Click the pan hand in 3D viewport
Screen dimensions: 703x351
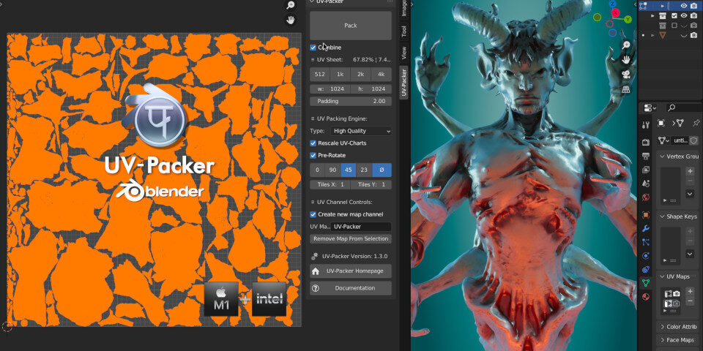[x=626, y=59]
